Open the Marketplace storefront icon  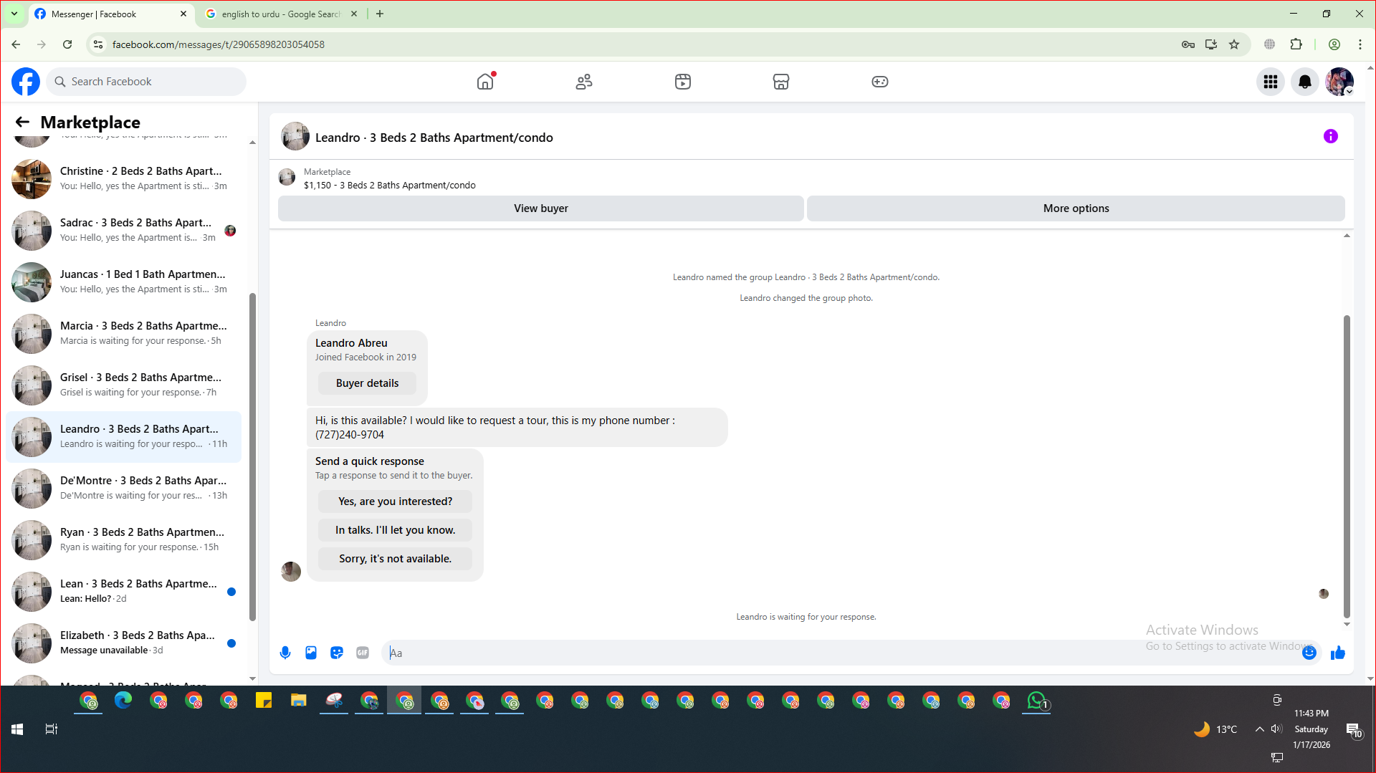click(781, 82)
